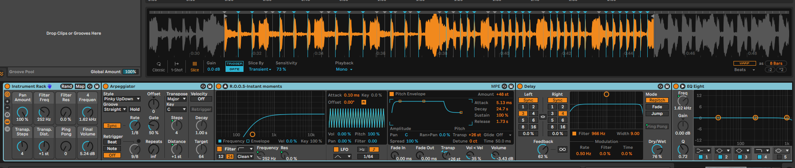Click the Instrument Rack hot-swap icon

[90, 87]
